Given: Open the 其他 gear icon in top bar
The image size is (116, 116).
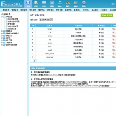Looking at the screenshot, I should pos(84,3).
